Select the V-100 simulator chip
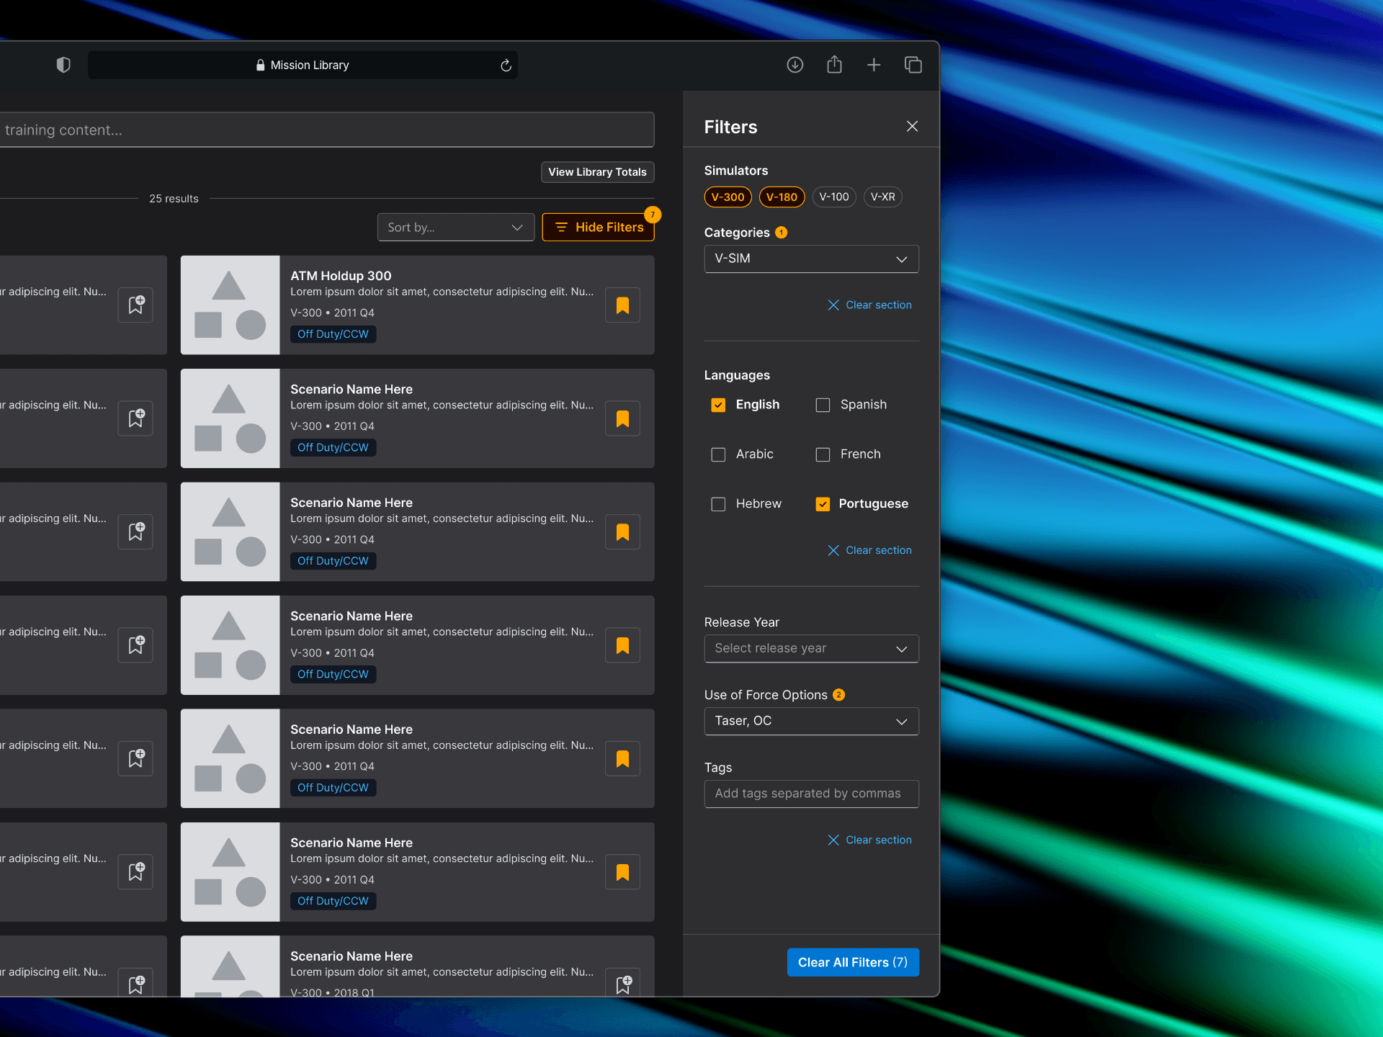 (x=833, y=197)
